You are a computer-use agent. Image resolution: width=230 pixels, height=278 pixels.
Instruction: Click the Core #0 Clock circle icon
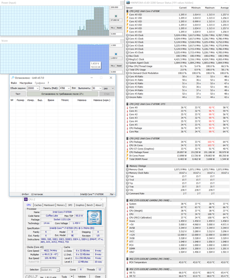point(127,35)
